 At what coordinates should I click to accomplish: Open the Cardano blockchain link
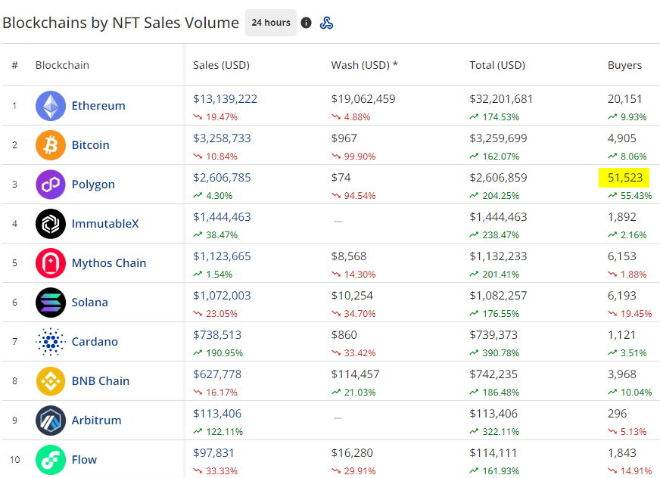(95, 342)
